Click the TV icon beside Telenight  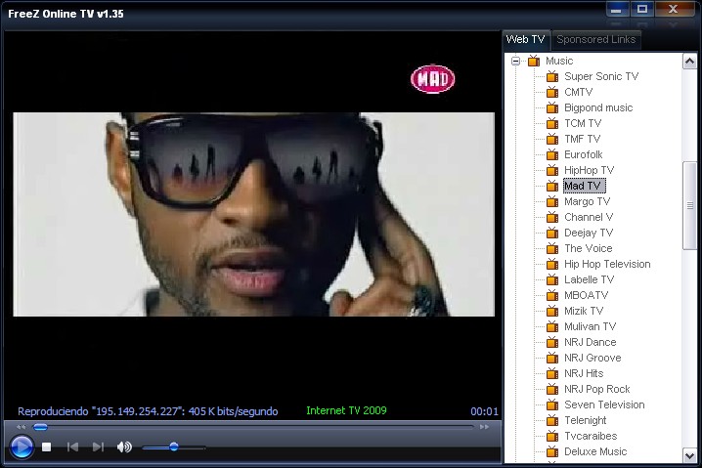(x=552, y=420)
